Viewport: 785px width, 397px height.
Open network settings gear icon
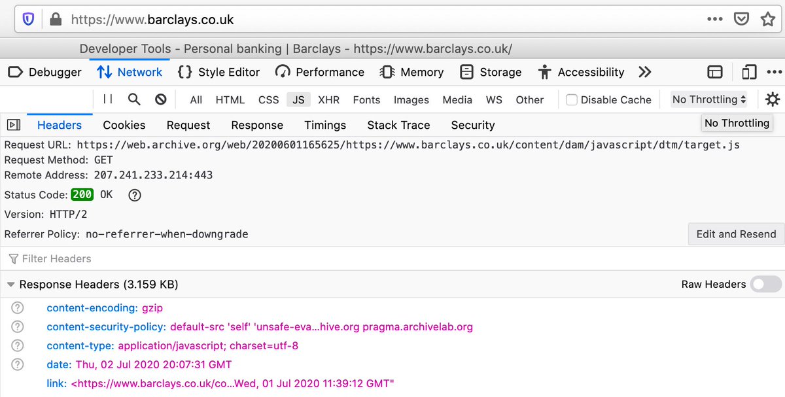(773, 99)
